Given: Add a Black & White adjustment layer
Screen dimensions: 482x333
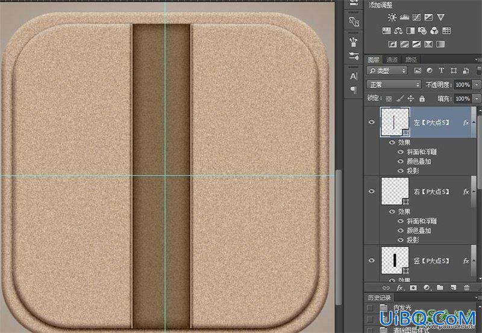Looking at the screenshot, I should (410, 31).
